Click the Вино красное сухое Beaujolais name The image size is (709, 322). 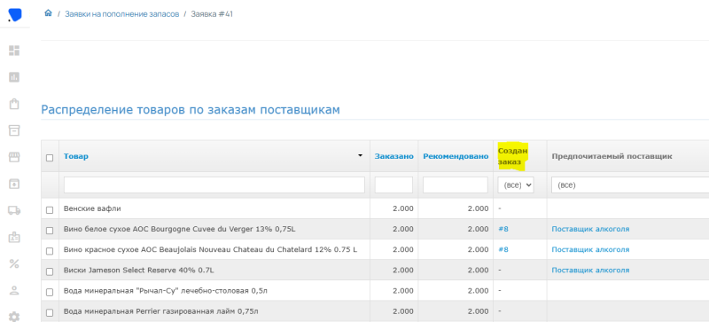[x=210, y=249]
